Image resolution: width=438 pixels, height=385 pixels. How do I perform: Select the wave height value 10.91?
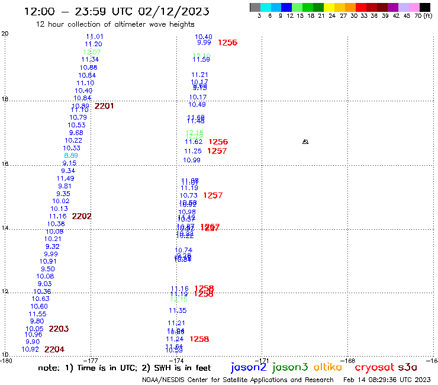(x=48, y=261)
